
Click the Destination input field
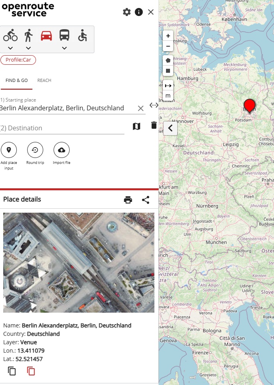pyautogui.click(x=62, y=128)
